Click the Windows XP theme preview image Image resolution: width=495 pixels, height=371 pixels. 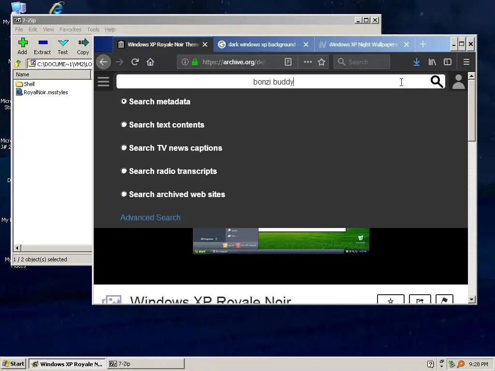click(x=281, y=241)
